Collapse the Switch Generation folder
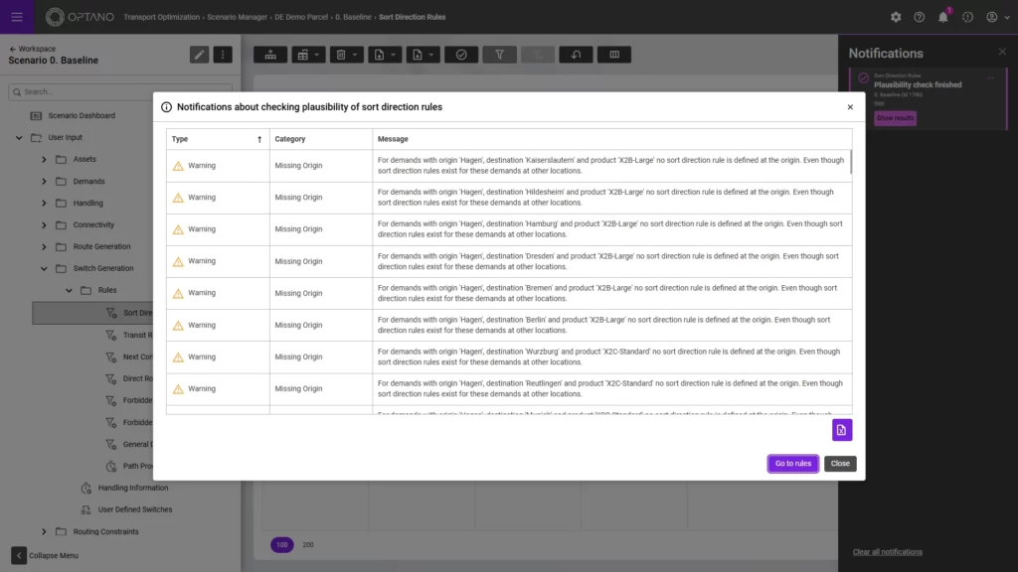 [43, 268]
